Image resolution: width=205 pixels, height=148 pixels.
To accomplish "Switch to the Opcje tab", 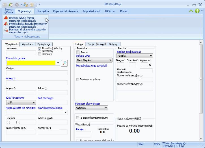I will point(91,44).
